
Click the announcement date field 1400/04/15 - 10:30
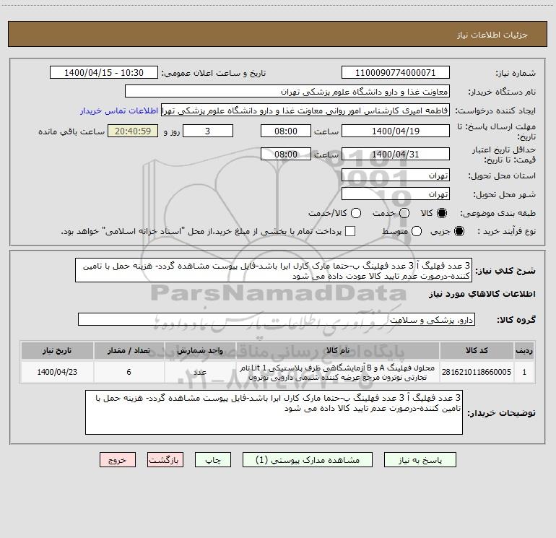coord(104,73)
